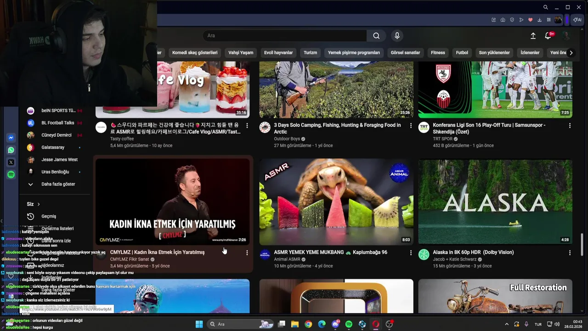Open Opera snapshot camera icon
This screenshot has width=588, height=331.
[x=503, y=20]
